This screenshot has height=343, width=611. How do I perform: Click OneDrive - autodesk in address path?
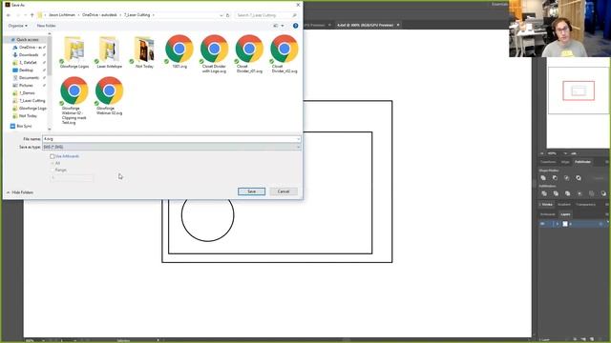[x=99, y=15]
